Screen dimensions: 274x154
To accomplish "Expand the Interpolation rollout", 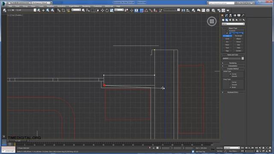I will coord(233,66).
